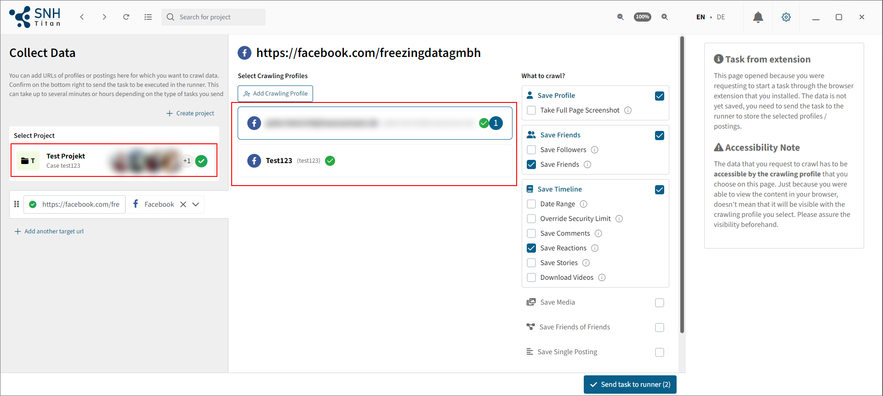Enable Download Videos checkbox

531,277
